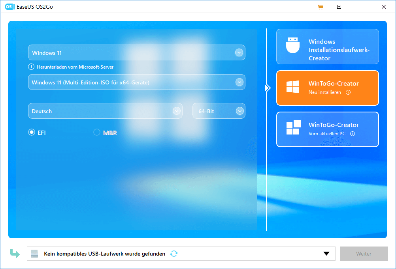Open the USB drive selection list
Screen dimensions: 396x269
[326, 254]
